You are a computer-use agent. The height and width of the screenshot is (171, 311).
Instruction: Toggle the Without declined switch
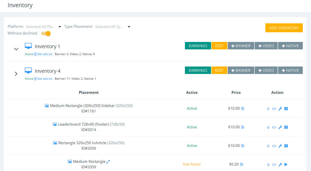point(46,33)
